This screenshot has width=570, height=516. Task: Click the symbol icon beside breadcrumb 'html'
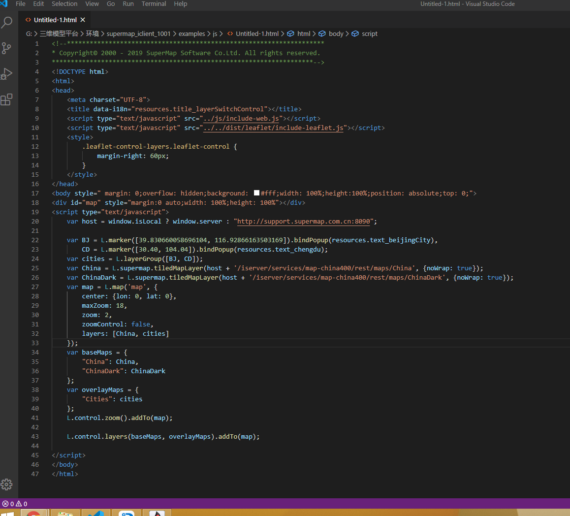coord(290,34)
